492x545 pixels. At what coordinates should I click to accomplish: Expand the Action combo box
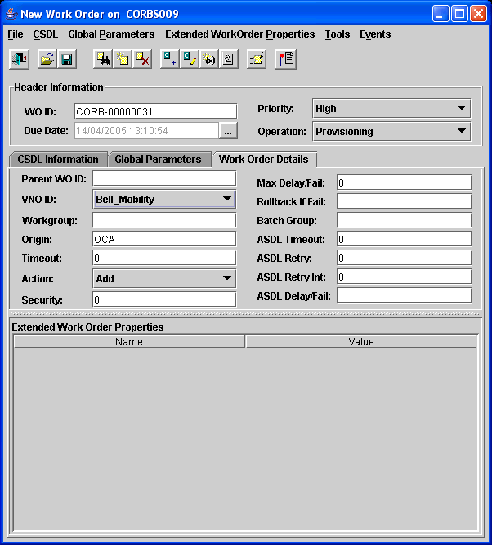164,278
